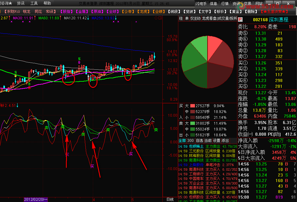Select the 【文字】 annotation tool
Viewport: 297px width, 202px height.
205,12
